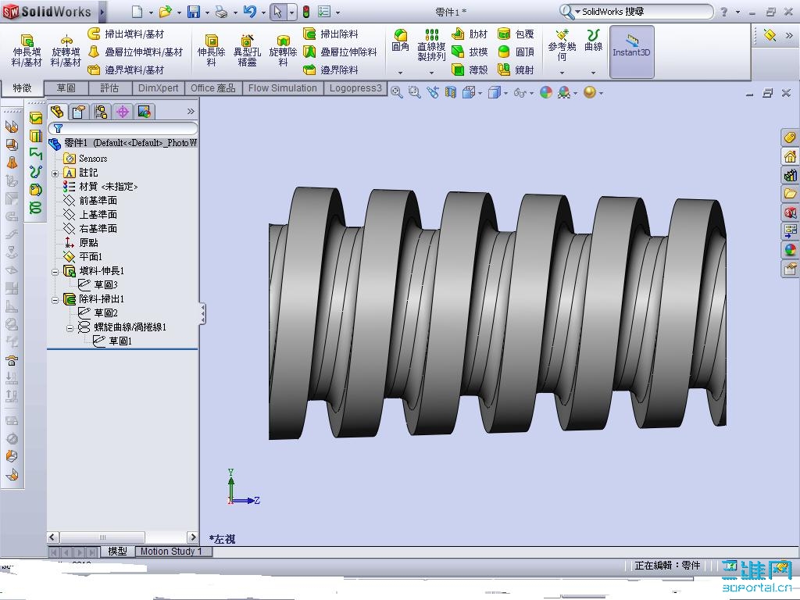Open the DimXpertManager tab
This screenshot has width=800, height=600.
click(x=123, y=111)
